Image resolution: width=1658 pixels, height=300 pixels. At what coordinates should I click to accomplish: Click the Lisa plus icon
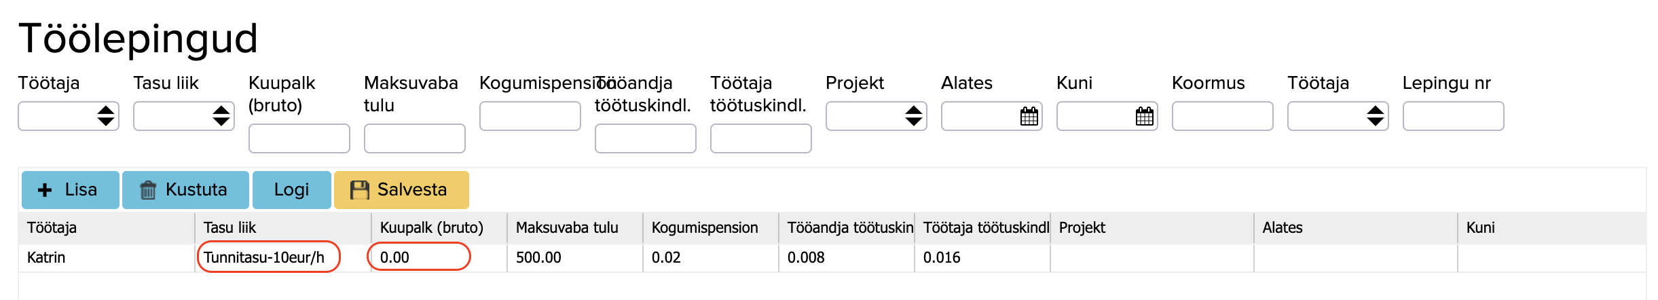45,190
